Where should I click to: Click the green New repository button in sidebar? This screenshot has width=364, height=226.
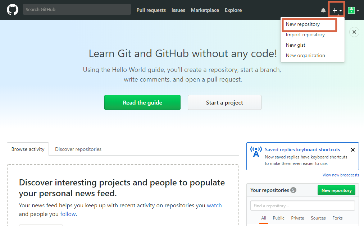click(x=336, y=190)
